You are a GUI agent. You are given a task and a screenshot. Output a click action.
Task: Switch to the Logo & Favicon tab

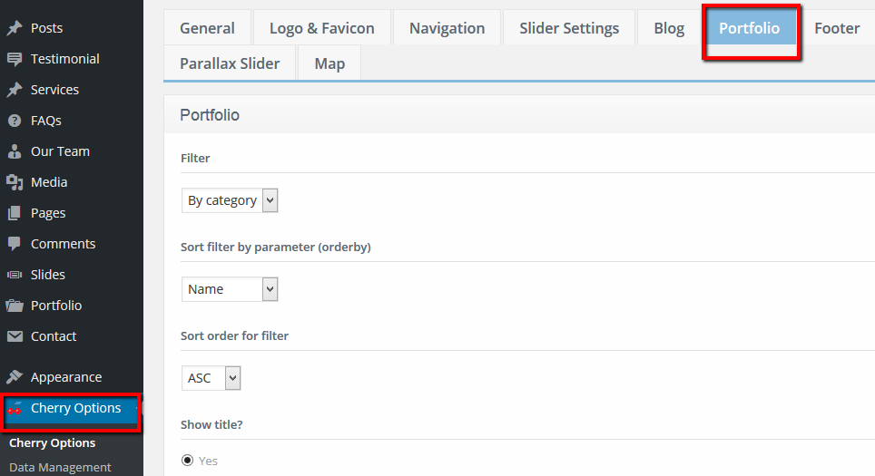tap(322, 28)
